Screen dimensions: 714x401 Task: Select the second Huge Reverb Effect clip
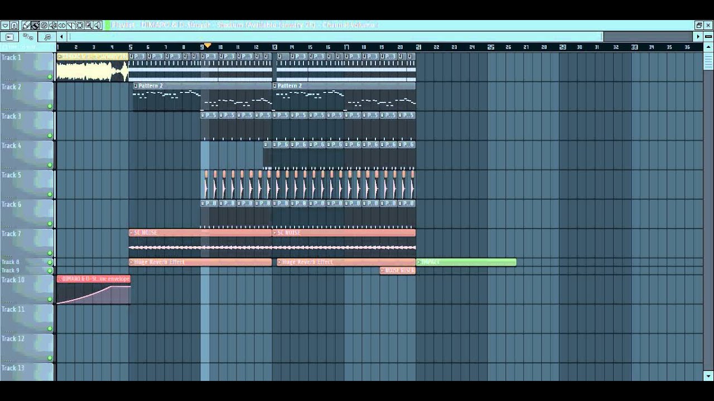point(346,262)
